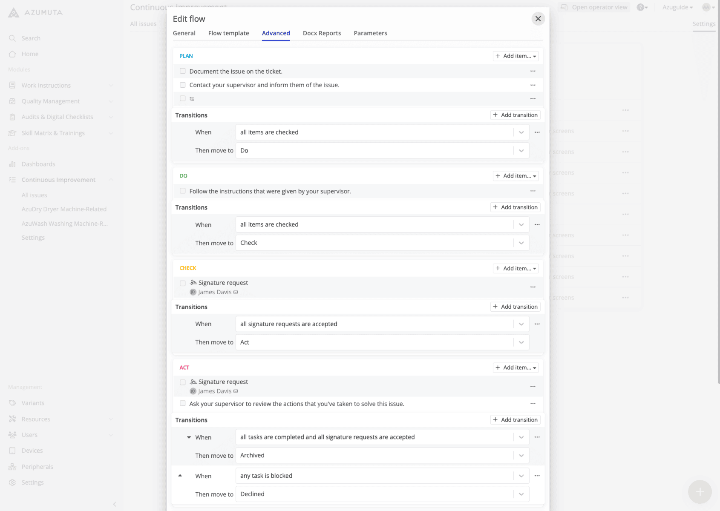Move Archived transition down using arrow

coord(189,437)
